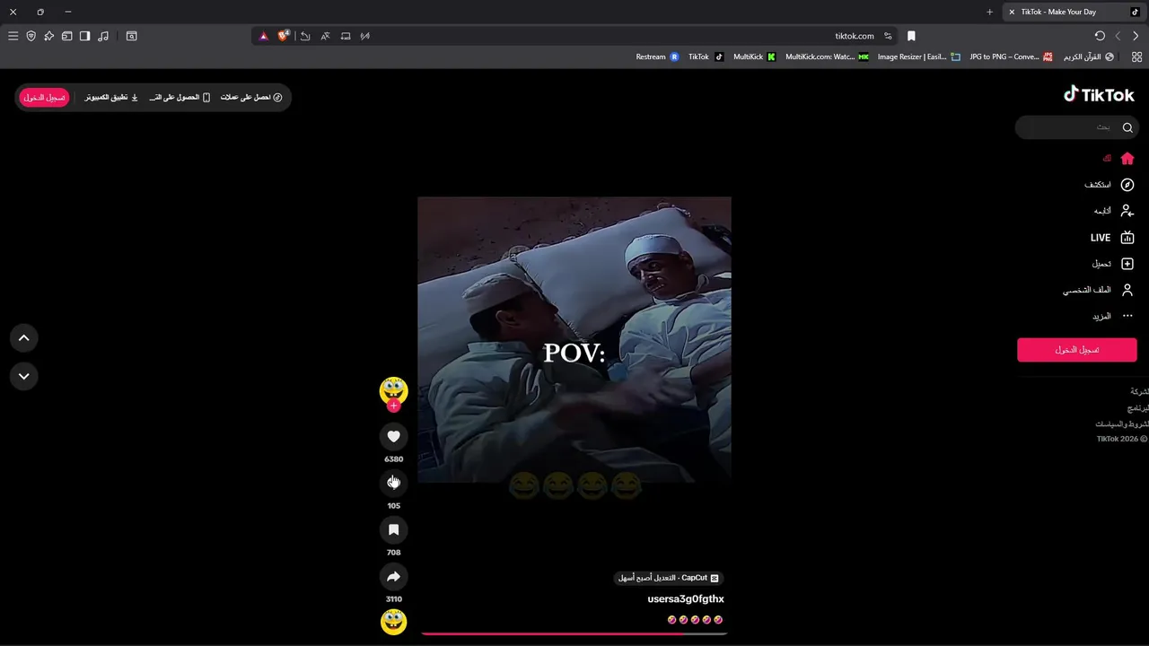Open the Image Resizer bookmark
Viewport: 1149px width, 646px height.
918,57
